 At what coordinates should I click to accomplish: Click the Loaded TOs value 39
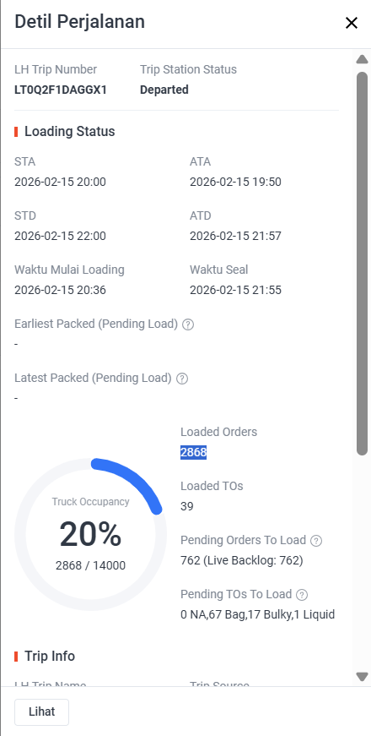point(187,506)
